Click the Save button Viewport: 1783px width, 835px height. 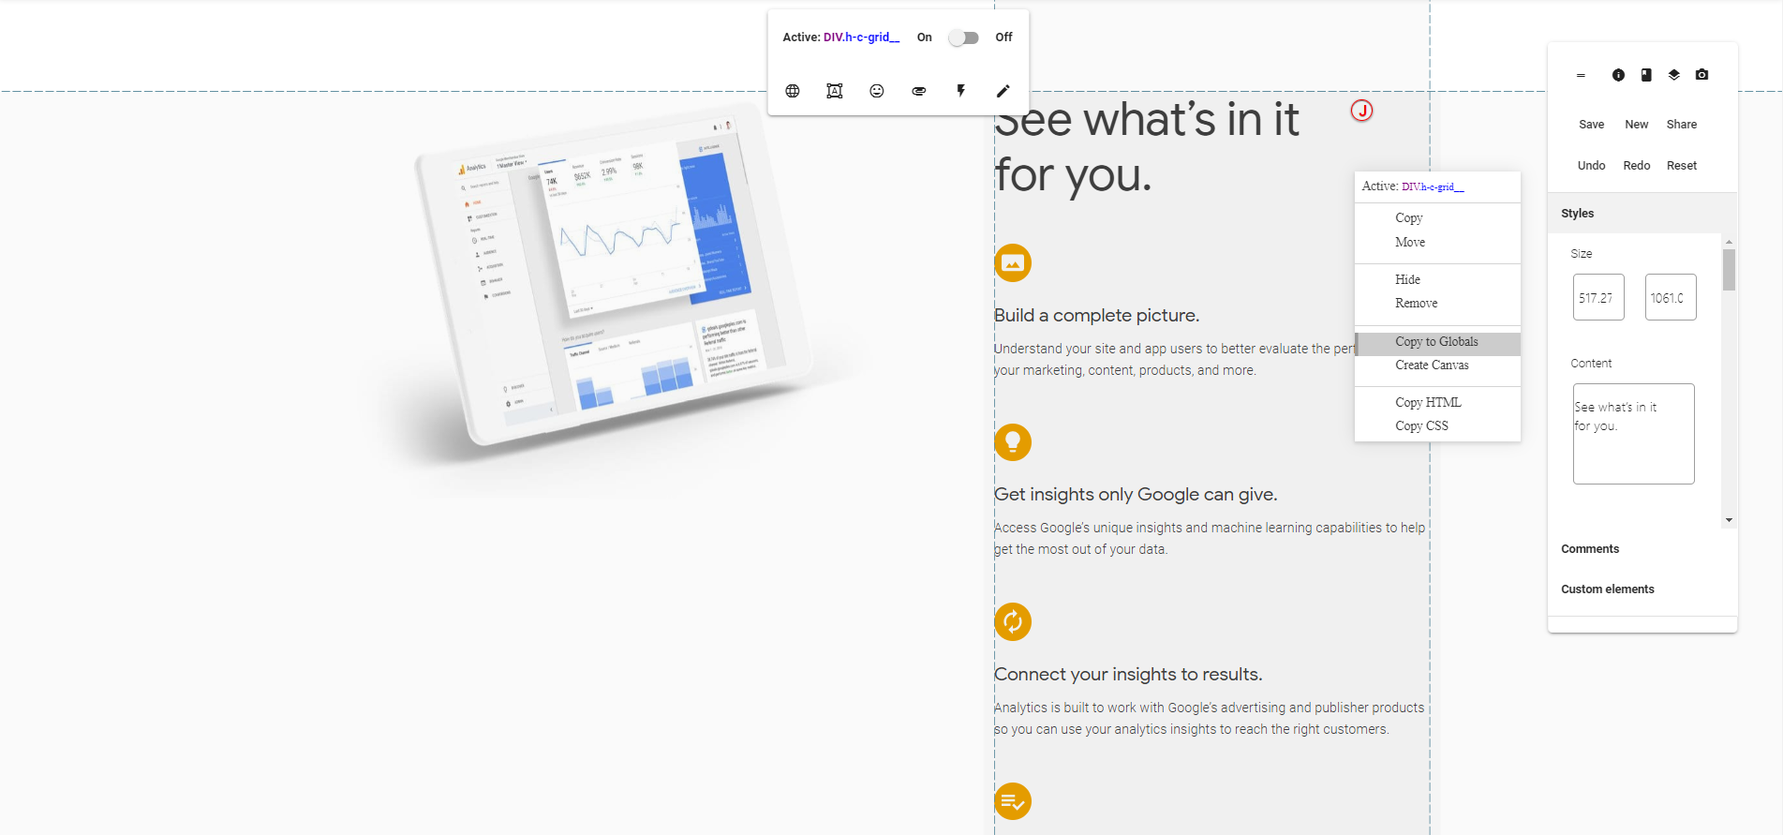[x=1591, y=125]
